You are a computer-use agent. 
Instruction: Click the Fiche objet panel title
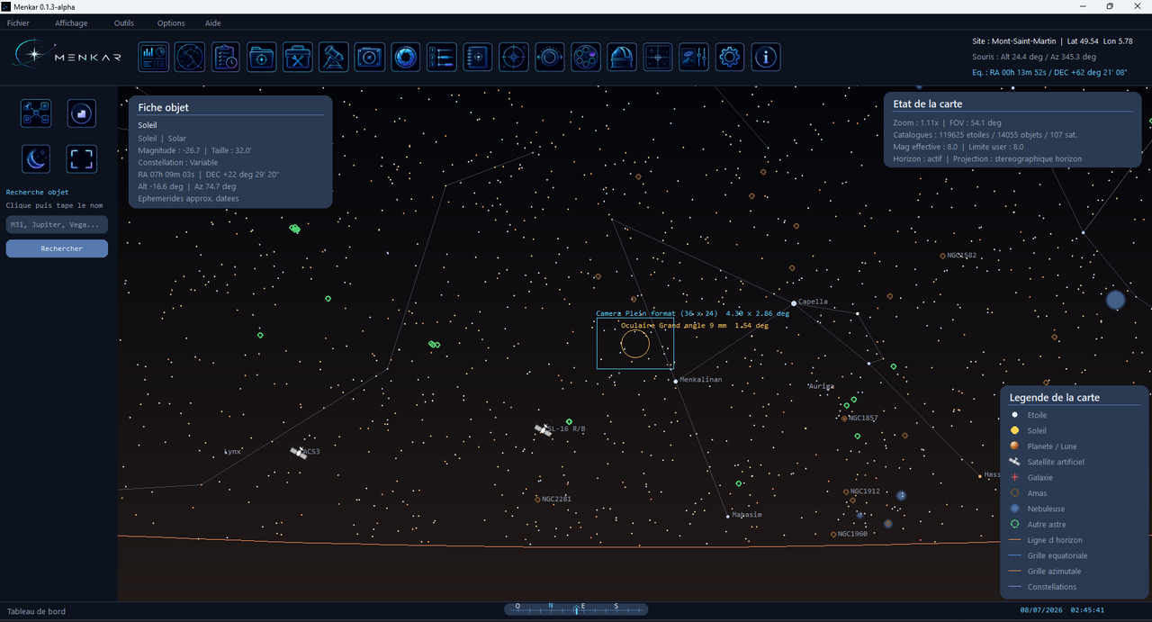[163, 107]
